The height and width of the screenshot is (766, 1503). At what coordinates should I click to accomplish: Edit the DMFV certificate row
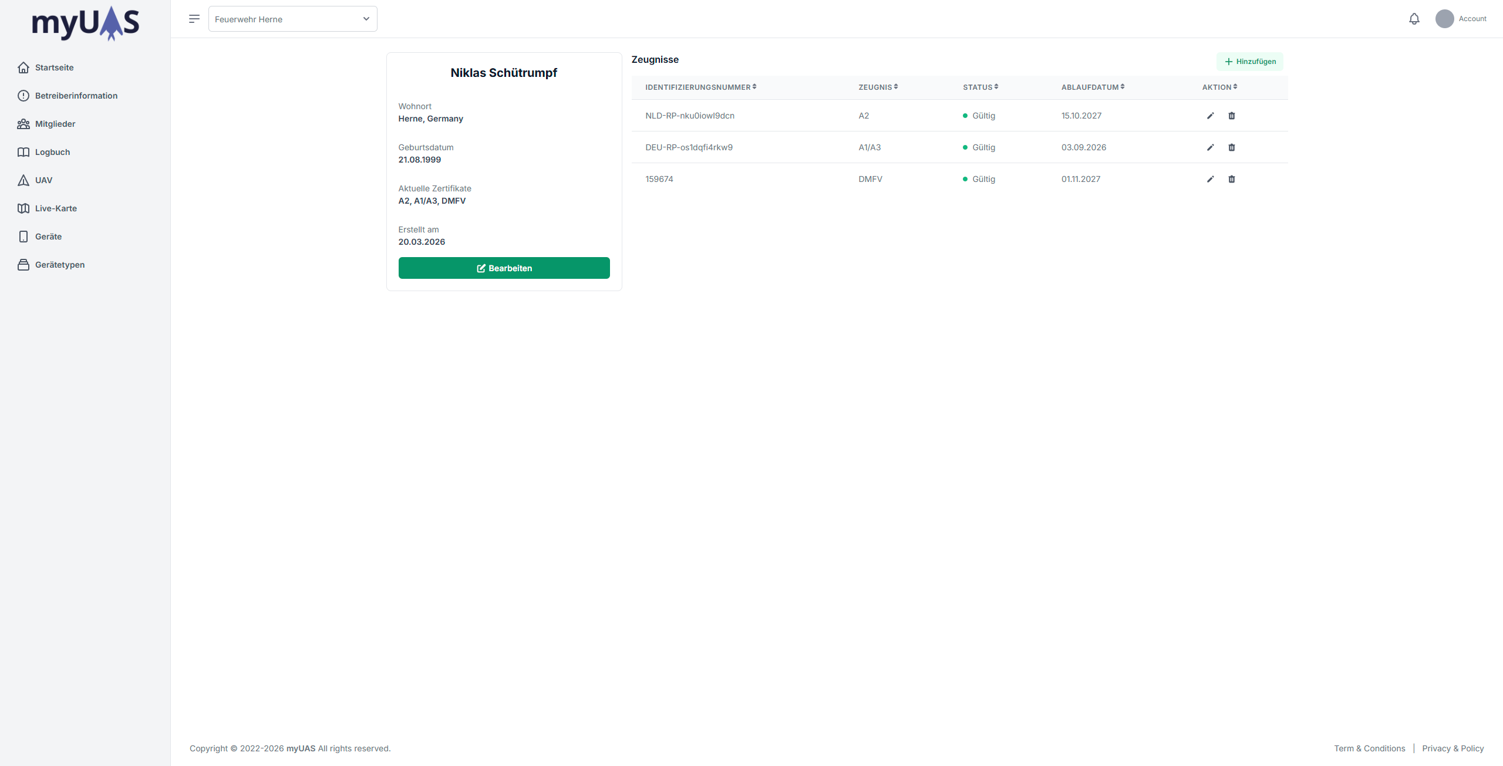(x=1210, y=179)
